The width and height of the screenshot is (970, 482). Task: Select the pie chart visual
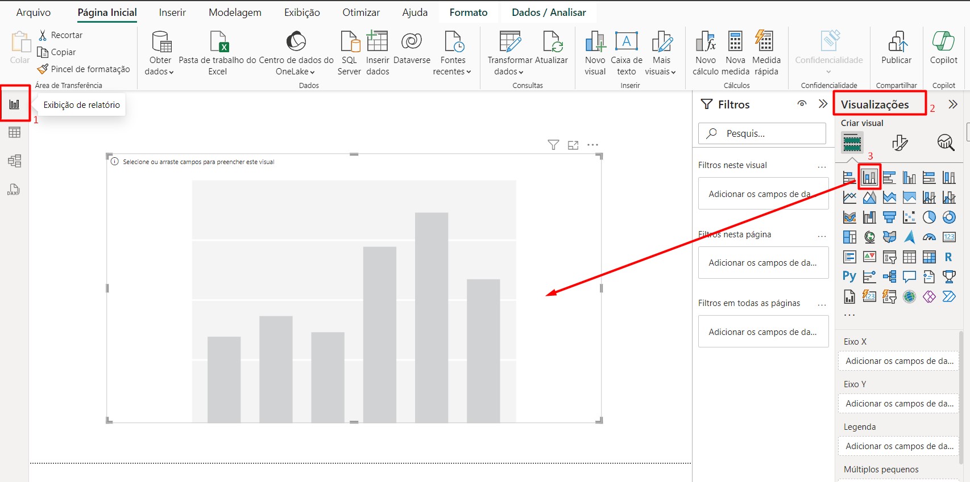(x=929, y=217)
